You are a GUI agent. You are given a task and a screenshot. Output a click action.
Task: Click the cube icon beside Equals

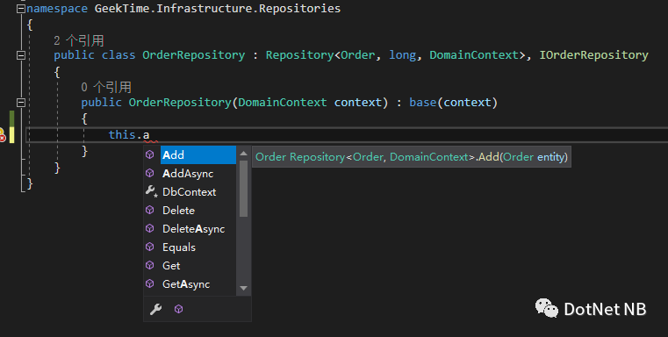click(150, 247)
